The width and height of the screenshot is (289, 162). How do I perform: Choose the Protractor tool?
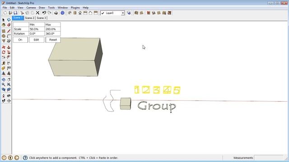(x=4, y=68)
